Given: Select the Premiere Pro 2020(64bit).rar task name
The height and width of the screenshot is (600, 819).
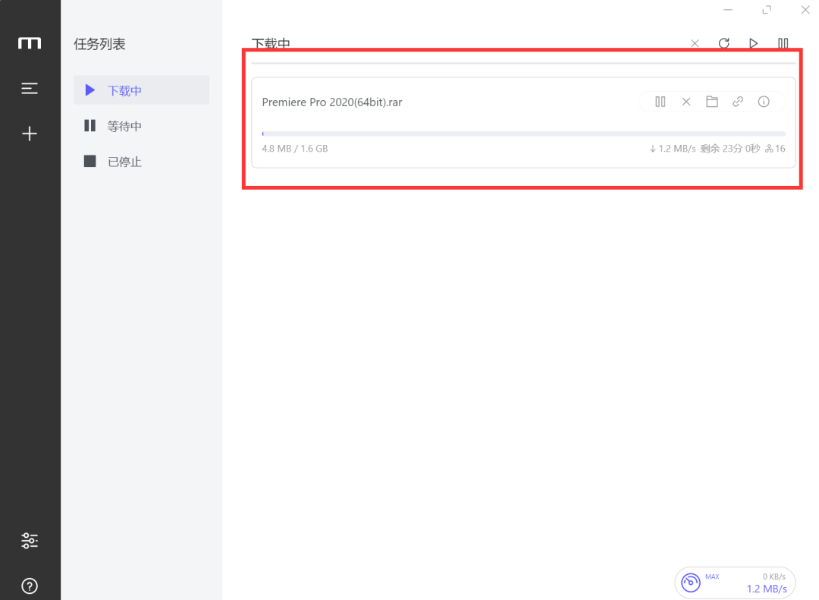Looking at the screenshot, I should point(332,102).
